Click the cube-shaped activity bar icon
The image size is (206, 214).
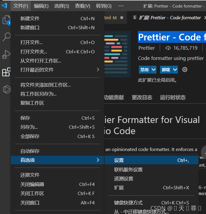(x=7, y=90)
